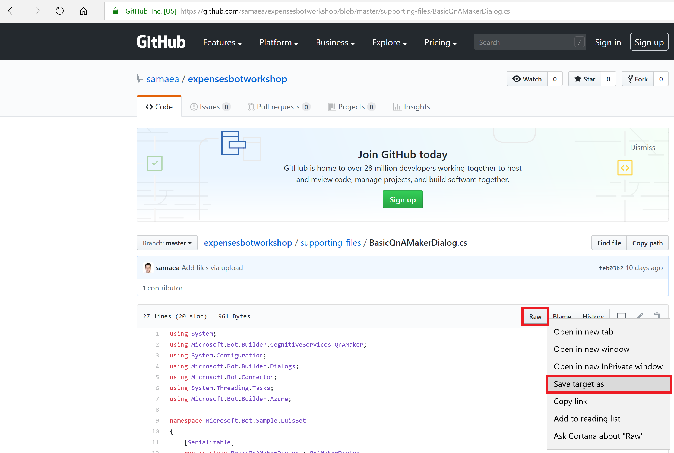
Task: Star the expensesbotworkshop repository
Action: 585,79
